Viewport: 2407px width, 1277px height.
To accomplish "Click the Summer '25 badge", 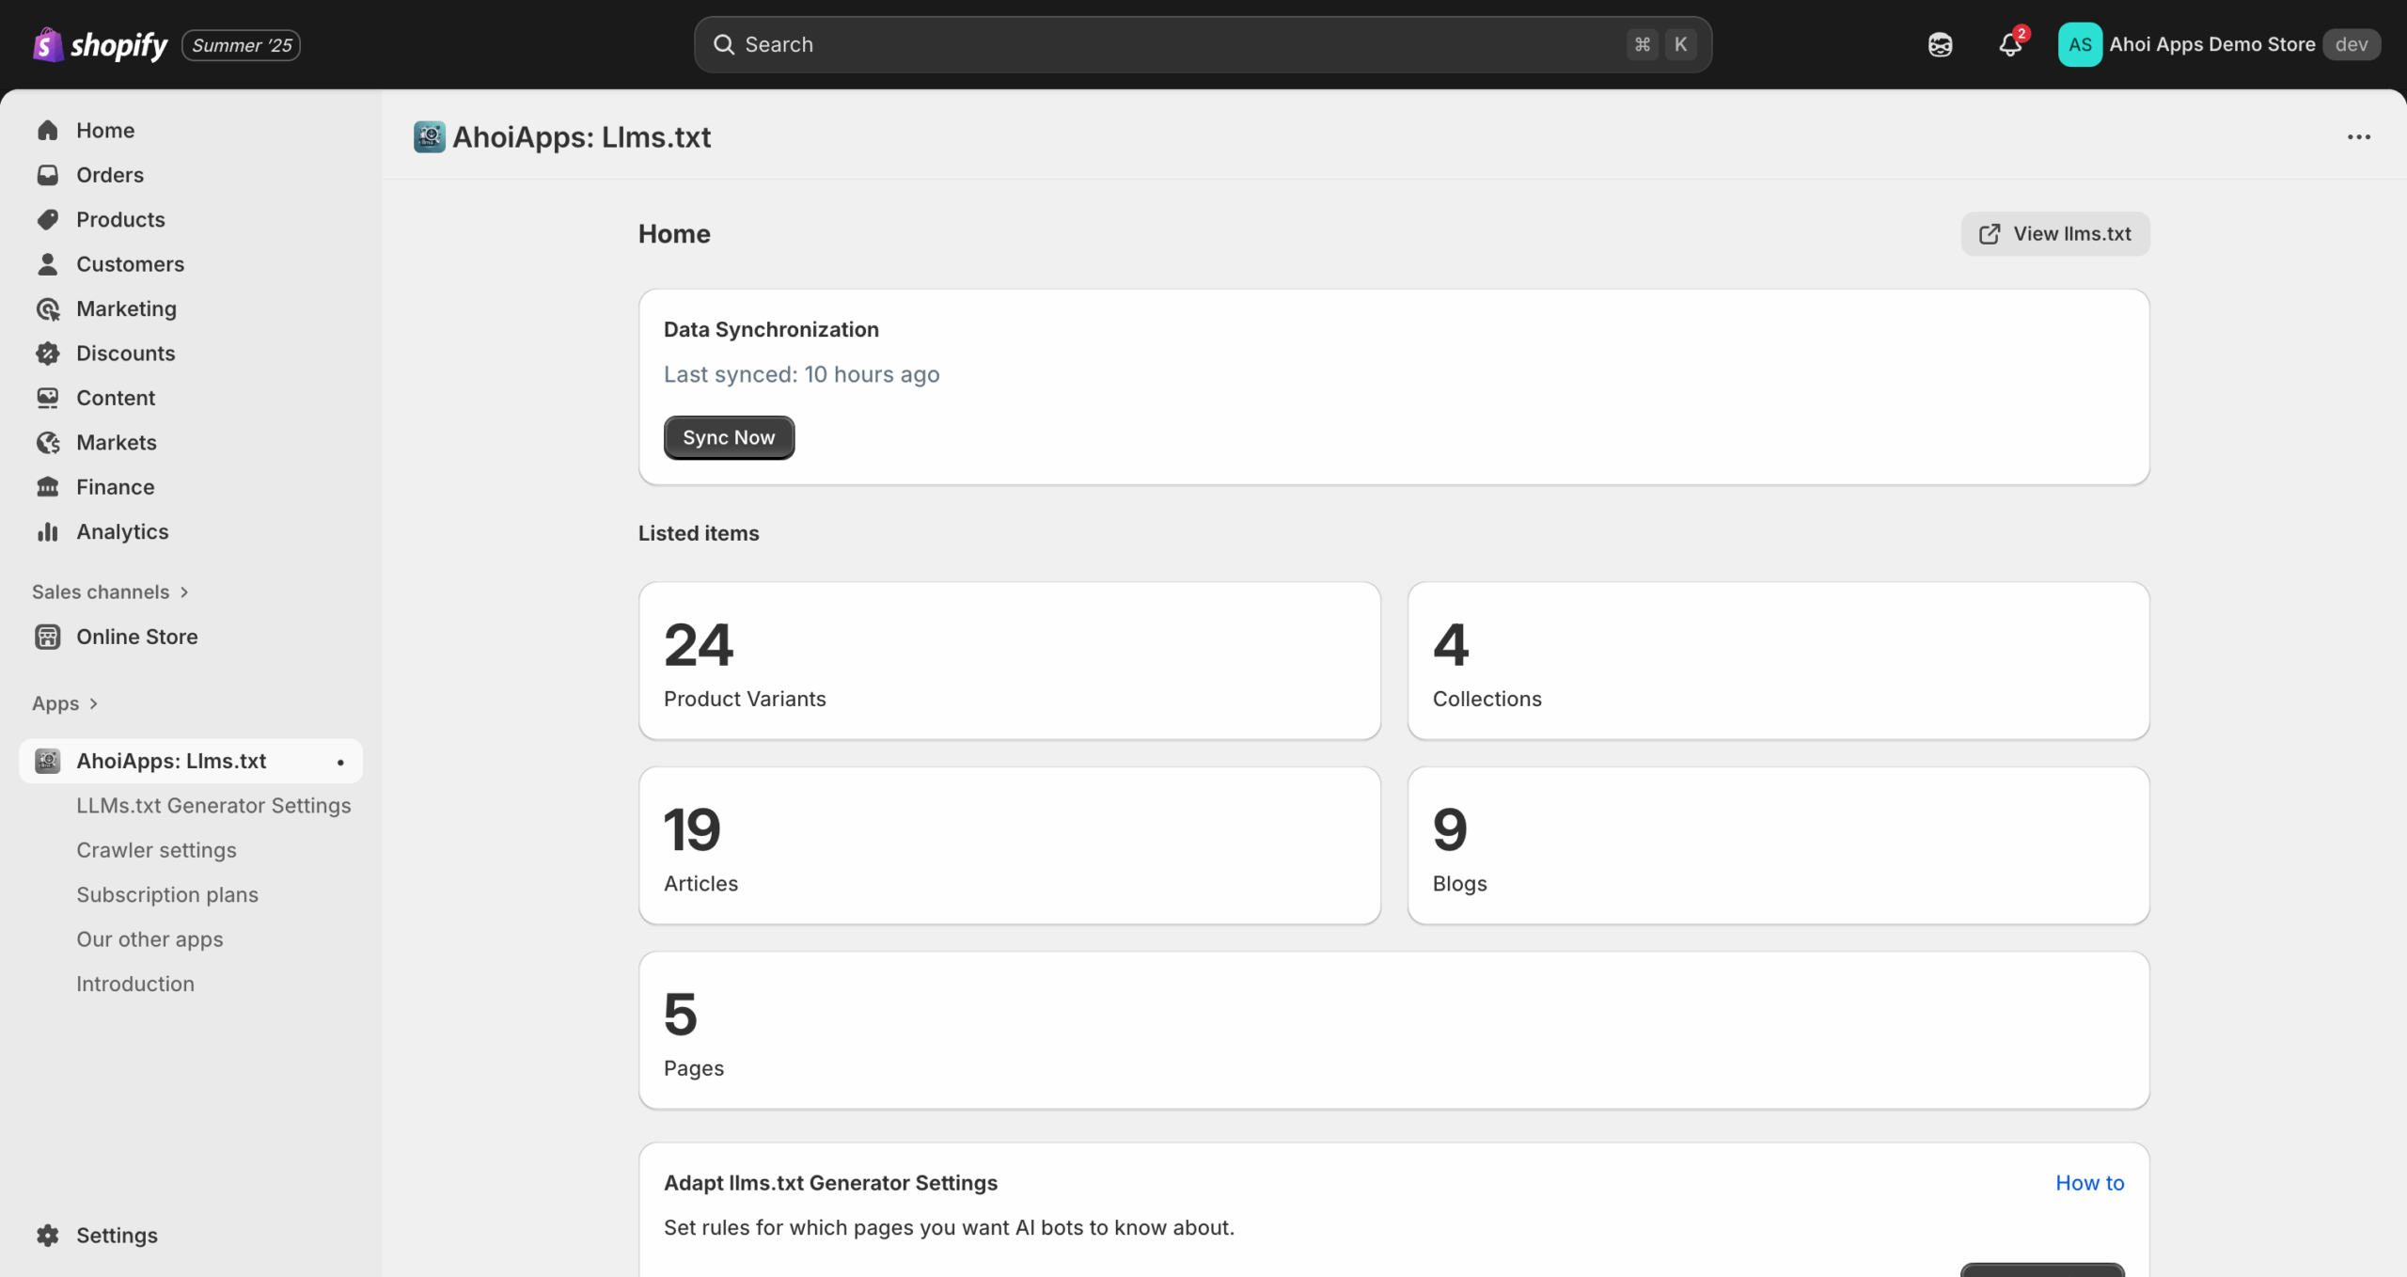I will pyautogui.click(x=241, y=45).
